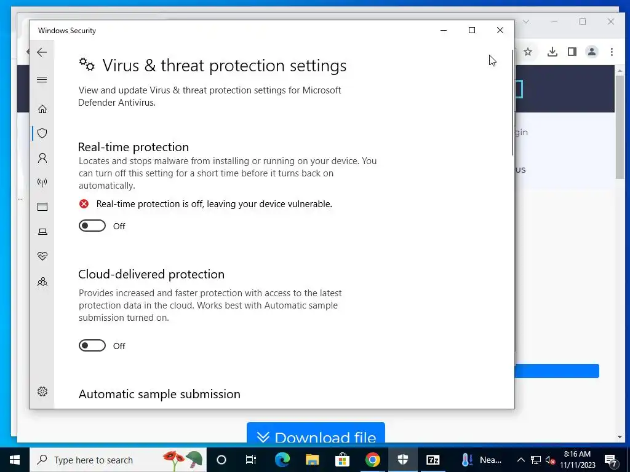Toggle Chrome side panel icon

(x=572, y=52)
